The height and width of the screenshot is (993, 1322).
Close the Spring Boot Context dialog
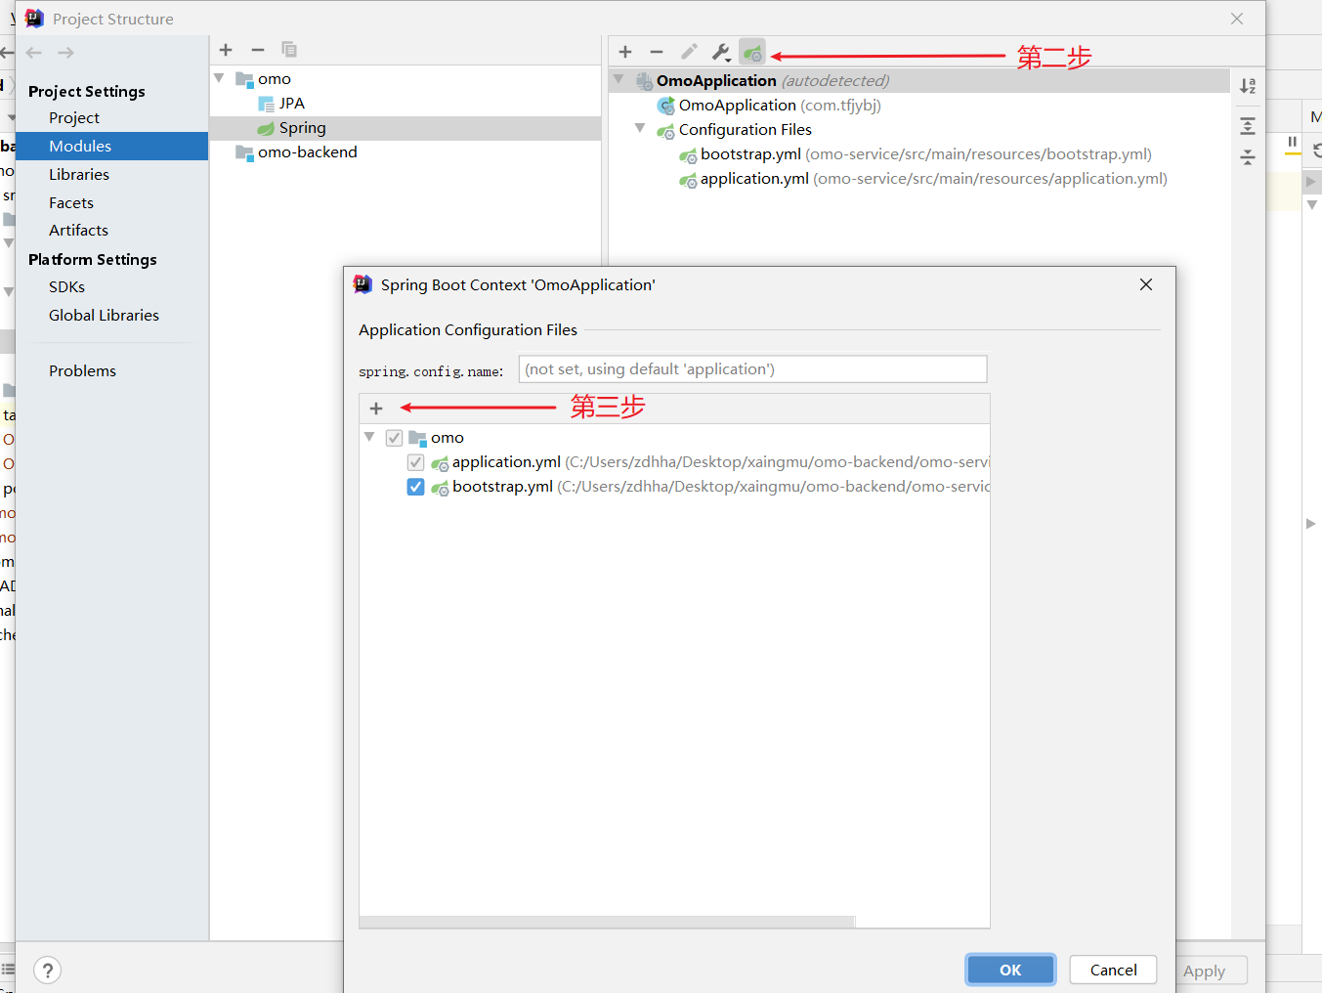pyautogui.click(x=1146, y=284)
